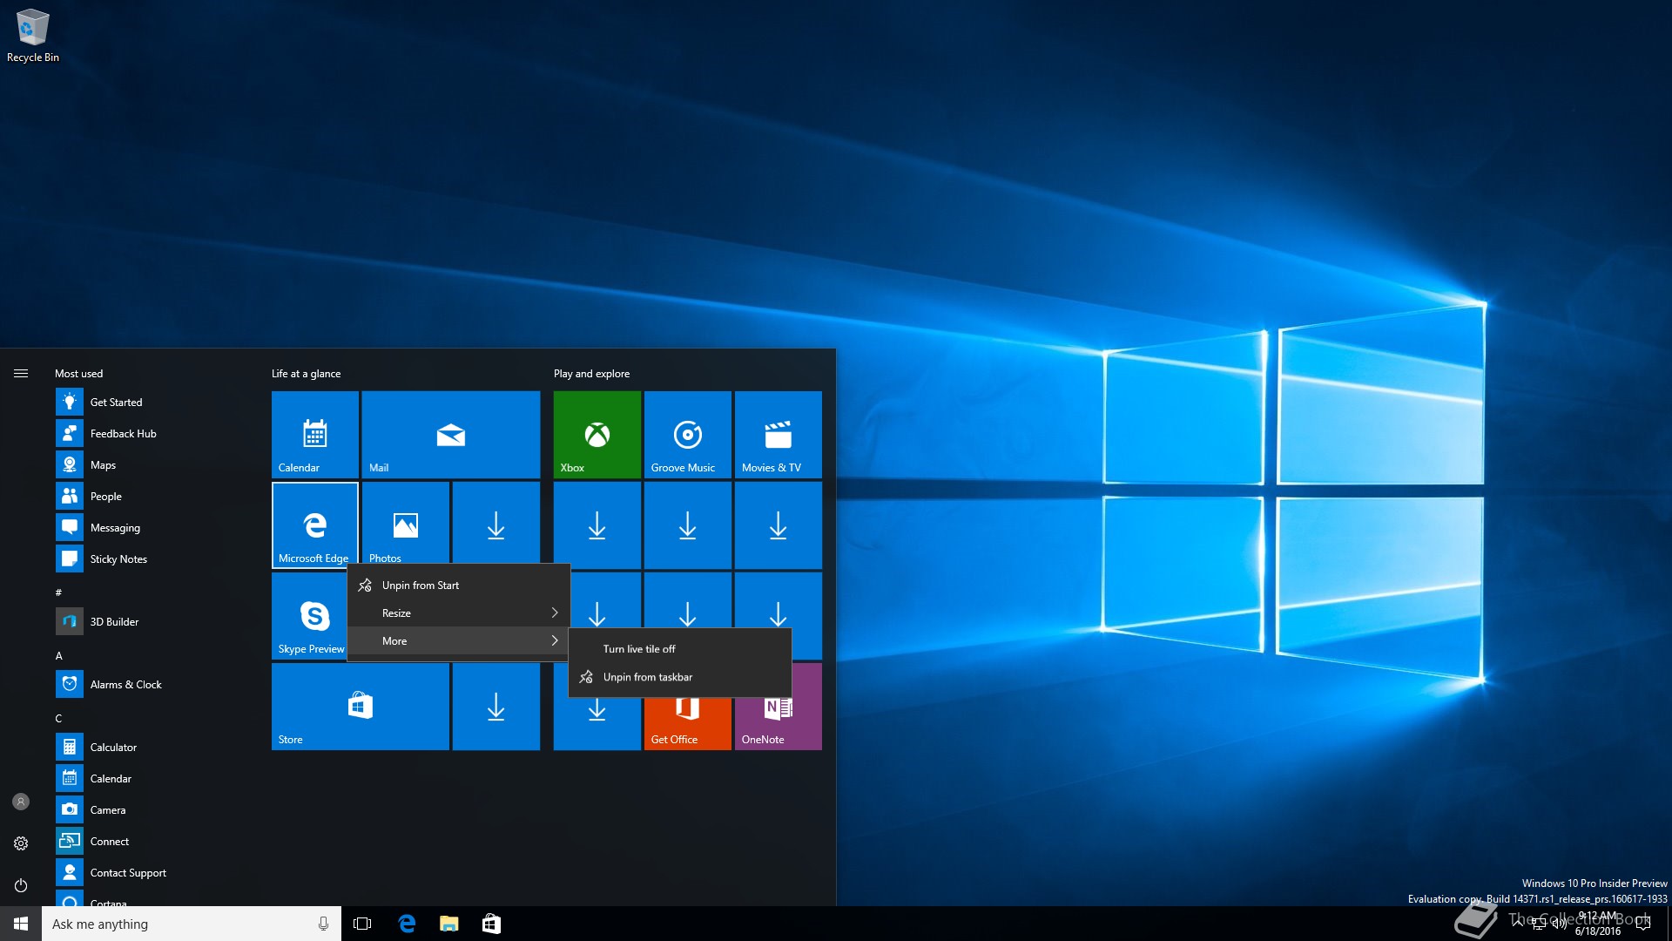Select Unpin from taskbar option

[647, 677]
